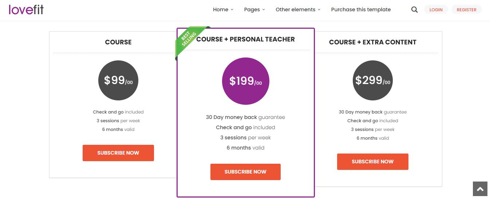The width and height of the screenshot is (490, 199).
Task: Expand the Pages dropdown menu
Action: pos(254,10)
